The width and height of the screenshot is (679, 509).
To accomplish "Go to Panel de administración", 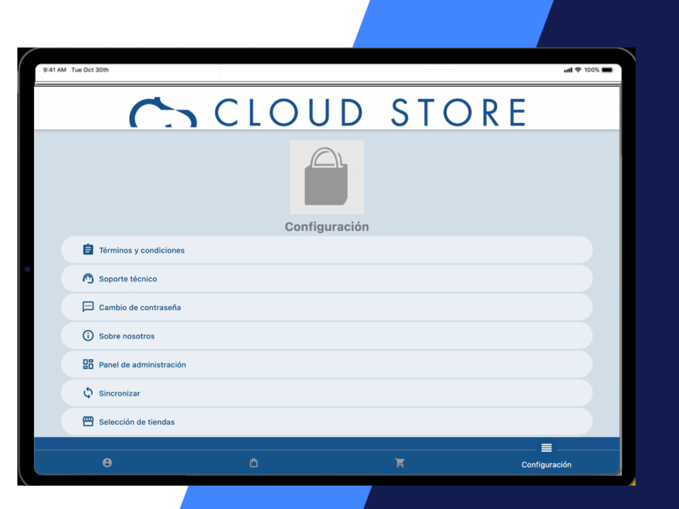I will point(327,364).
